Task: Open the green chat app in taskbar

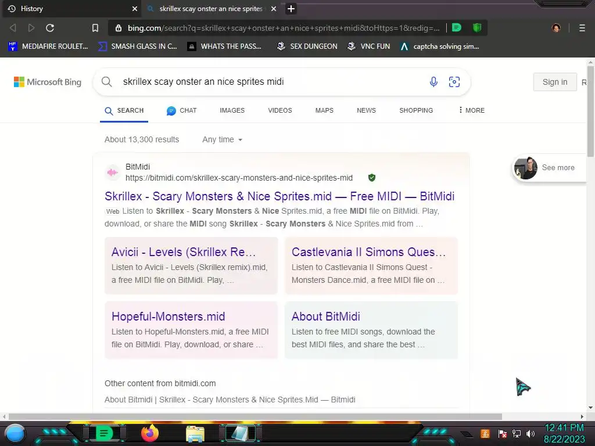Action: (x=104, y=433)
